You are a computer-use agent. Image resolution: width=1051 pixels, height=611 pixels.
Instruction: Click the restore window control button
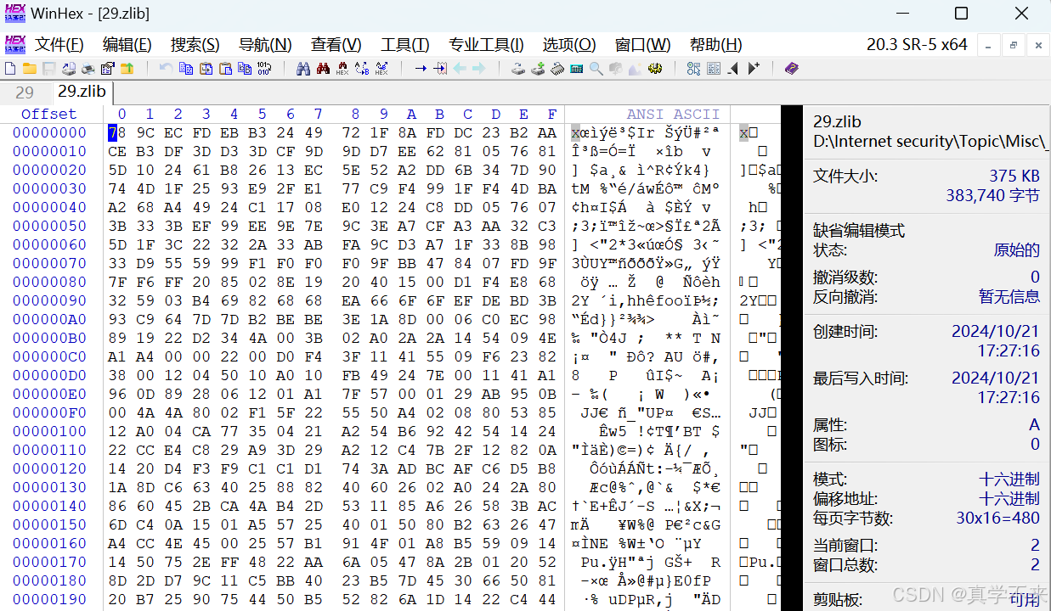[961, 14]
